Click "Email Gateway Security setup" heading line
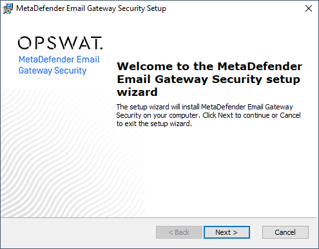This screenshot has height=249, width=319. [x=208, y=79]
